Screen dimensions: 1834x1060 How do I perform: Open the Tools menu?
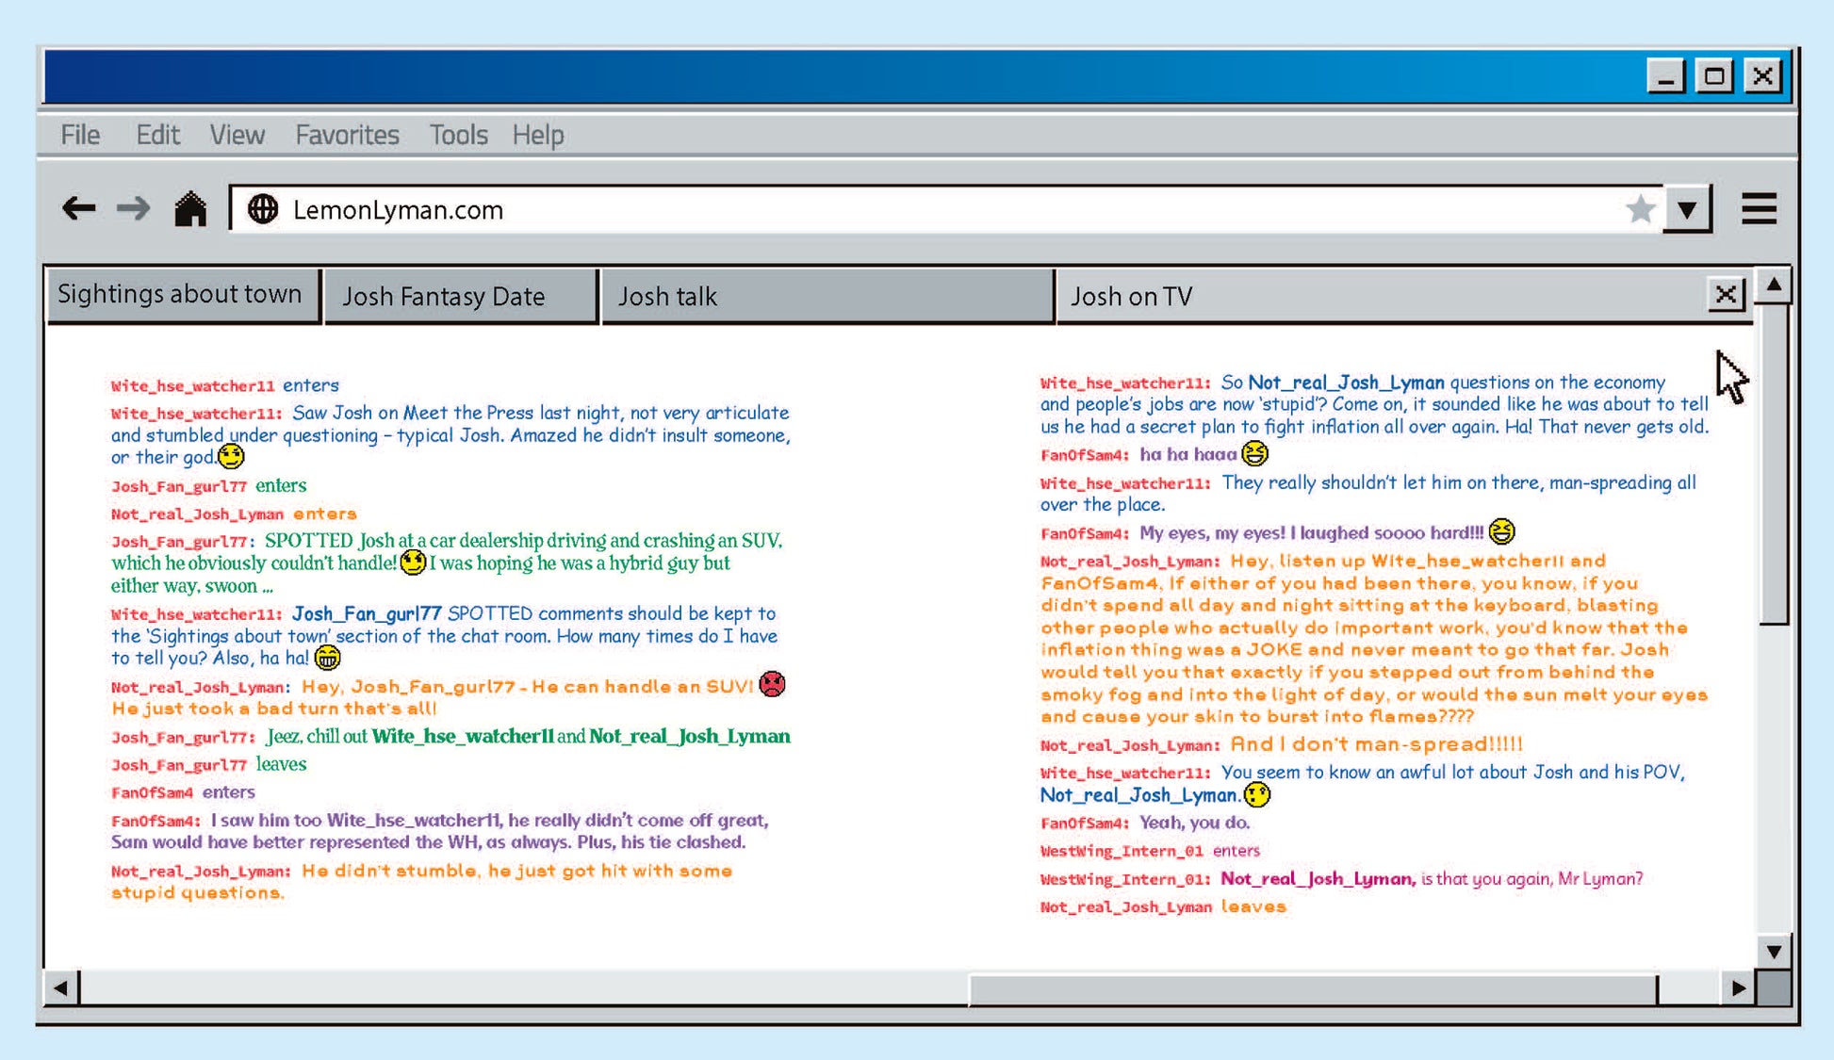pyautogui.click(x=458, y=135)
